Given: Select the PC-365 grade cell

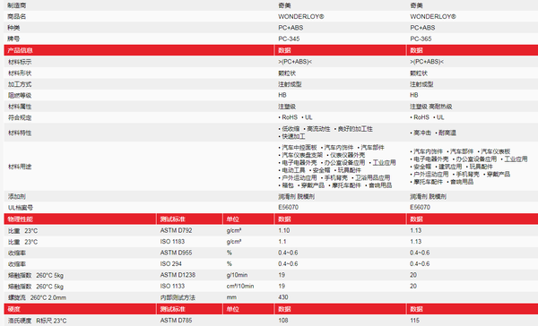Looking at the screenshot, I should pos(421,39).
